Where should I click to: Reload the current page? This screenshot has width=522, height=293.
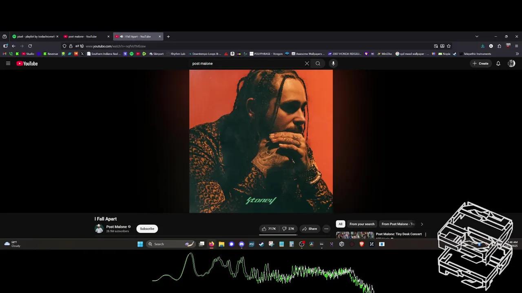tap(30, 46)
